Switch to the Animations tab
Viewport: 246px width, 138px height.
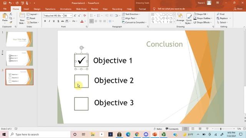(66, 9)
